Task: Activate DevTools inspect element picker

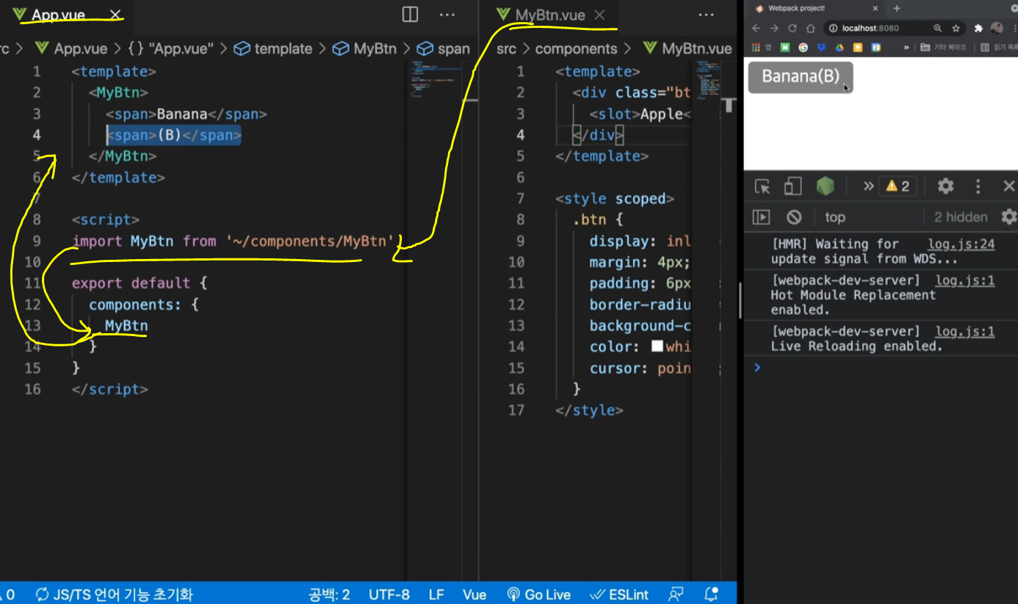Action: pos(762,186)
